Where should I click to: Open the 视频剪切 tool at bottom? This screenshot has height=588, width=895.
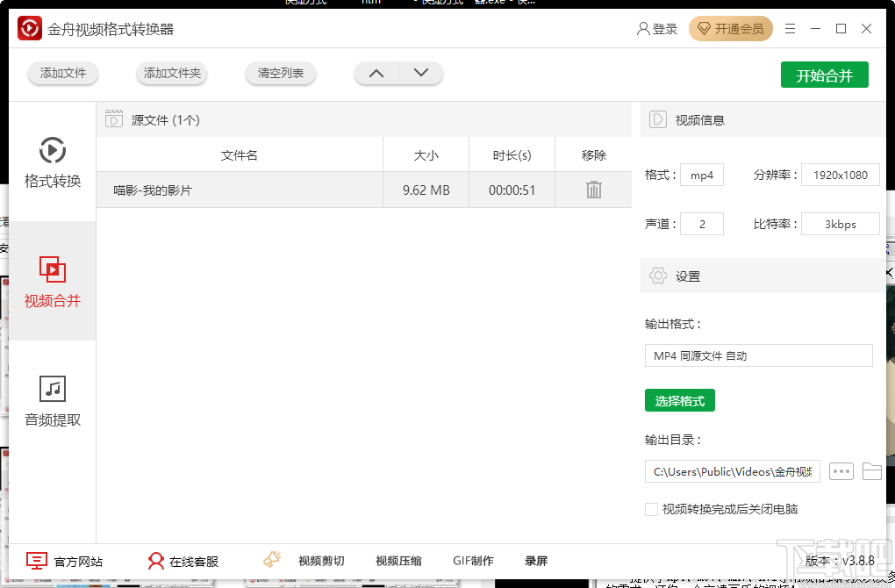tap(319, 560)
